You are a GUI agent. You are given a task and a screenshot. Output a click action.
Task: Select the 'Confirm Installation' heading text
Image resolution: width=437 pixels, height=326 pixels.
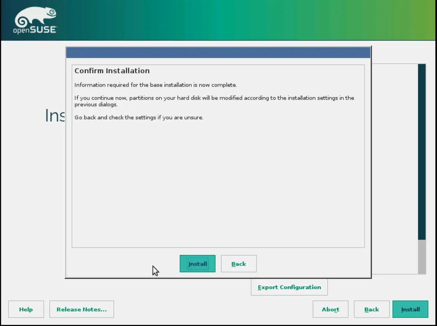(x=112, y=71)
